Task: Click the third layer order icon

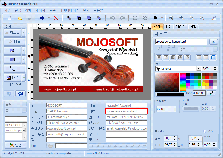Action: pyautogui.click(x=89, y=18)
